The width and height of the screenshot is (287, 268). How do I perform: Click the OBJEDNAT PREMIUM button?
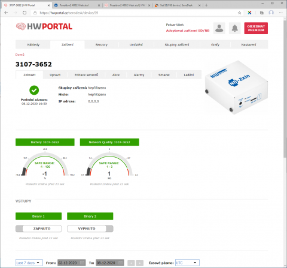click(256, 28)
